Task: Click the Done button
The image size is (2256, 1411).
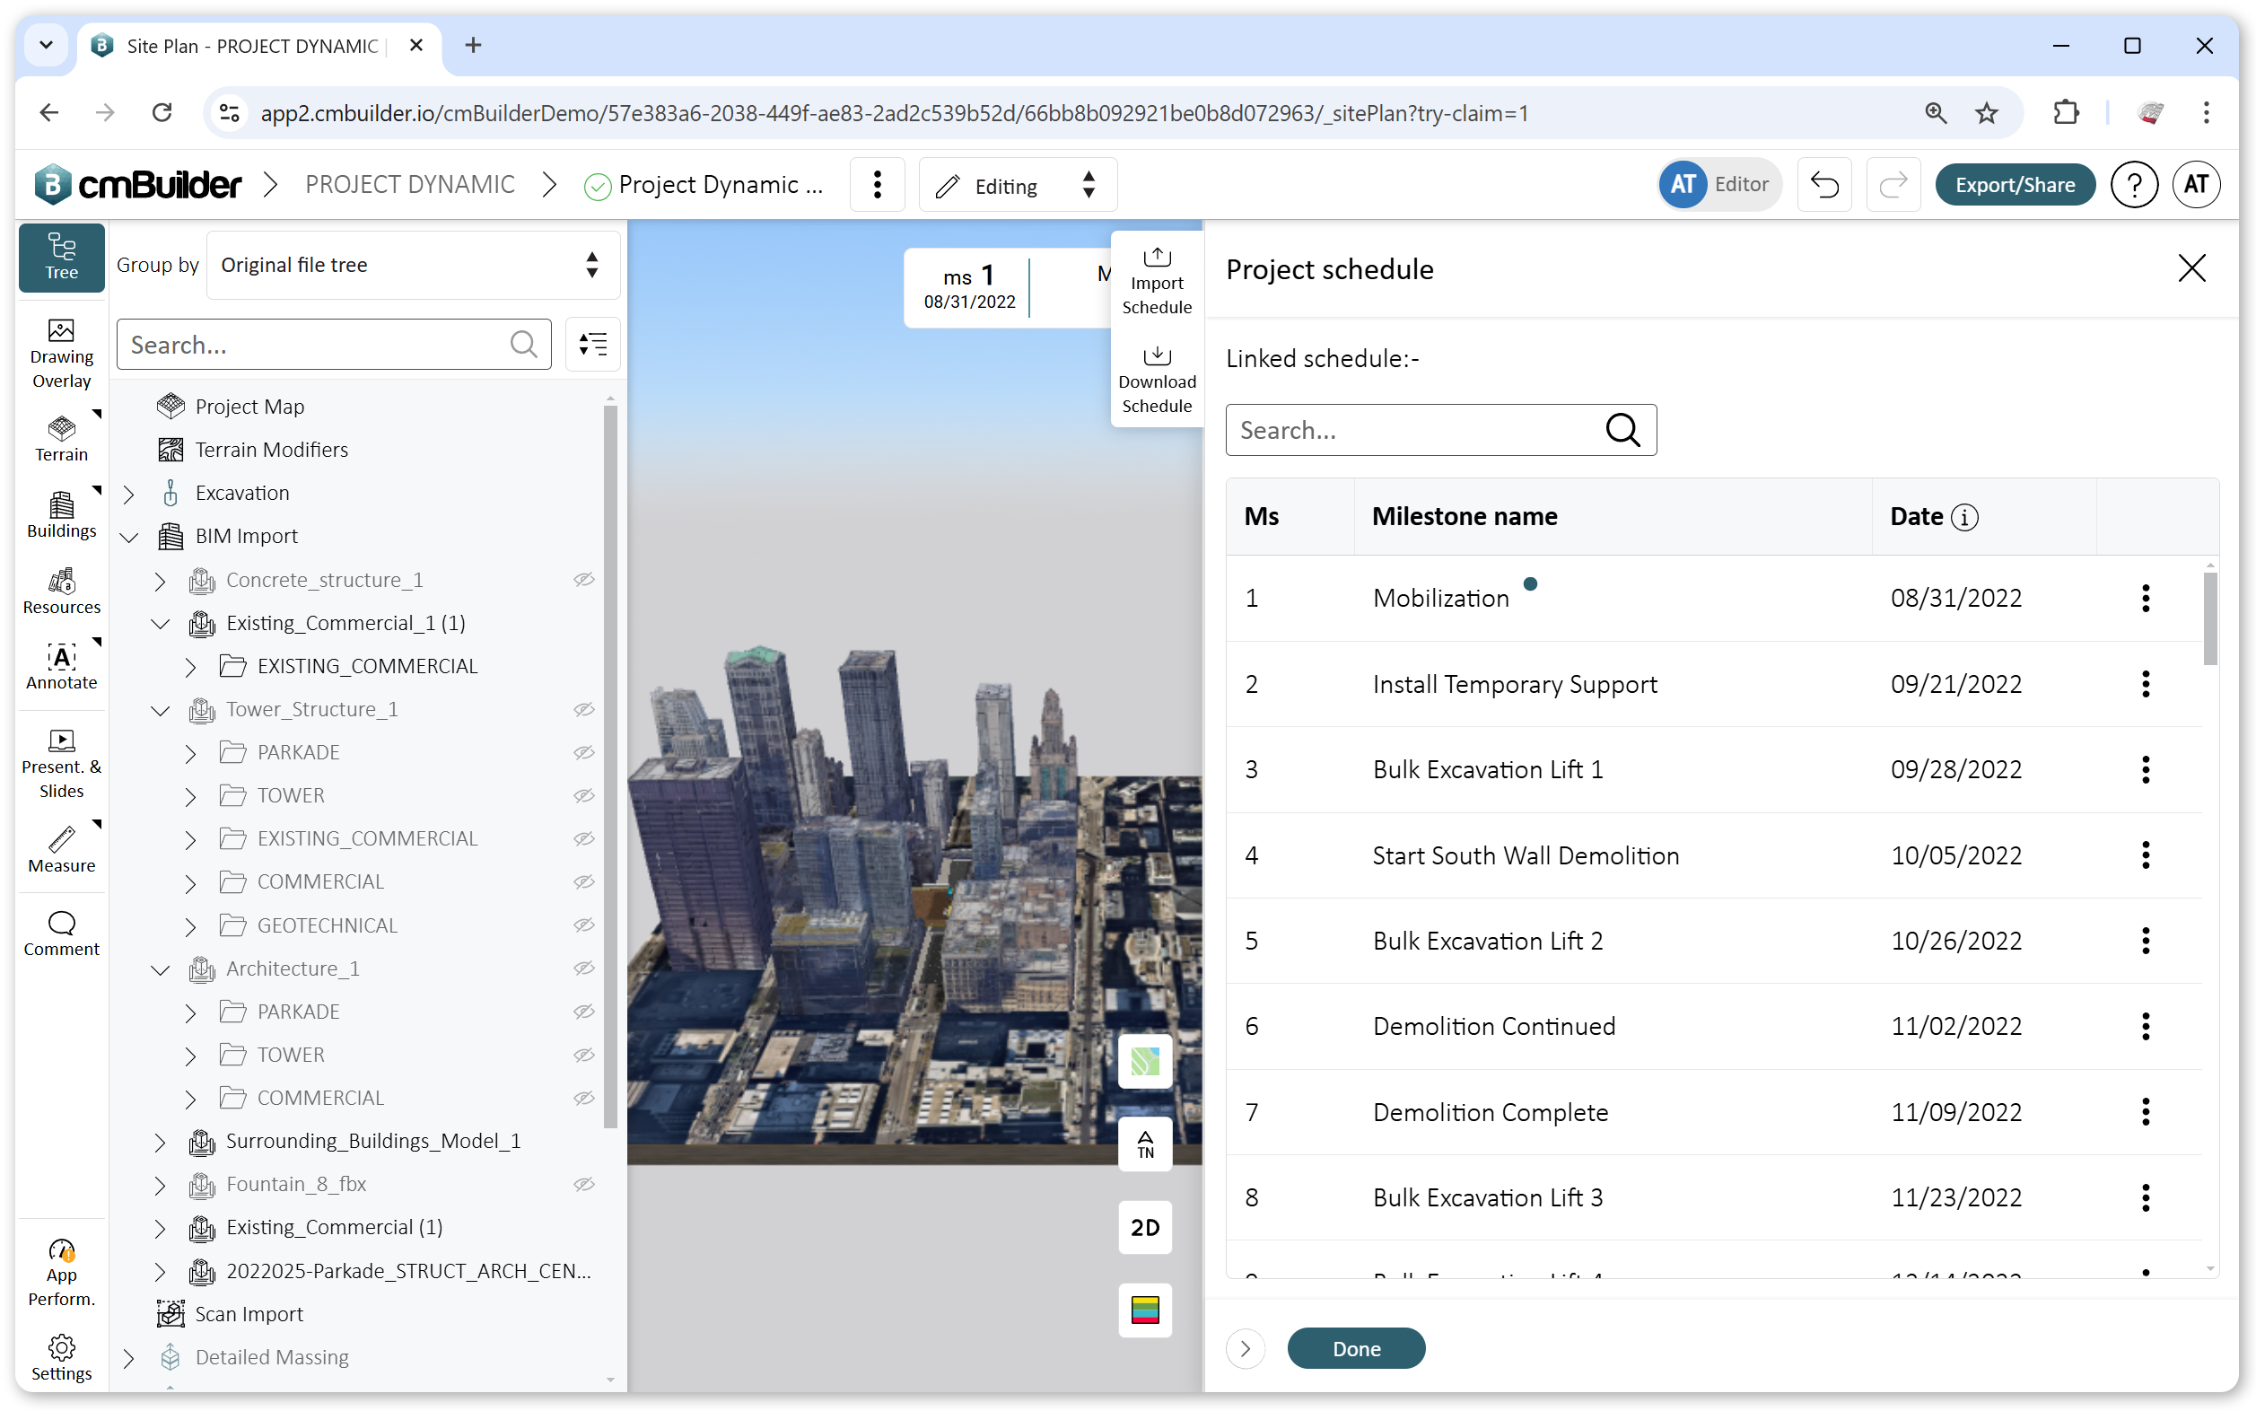Action: coord(1356,1348)
